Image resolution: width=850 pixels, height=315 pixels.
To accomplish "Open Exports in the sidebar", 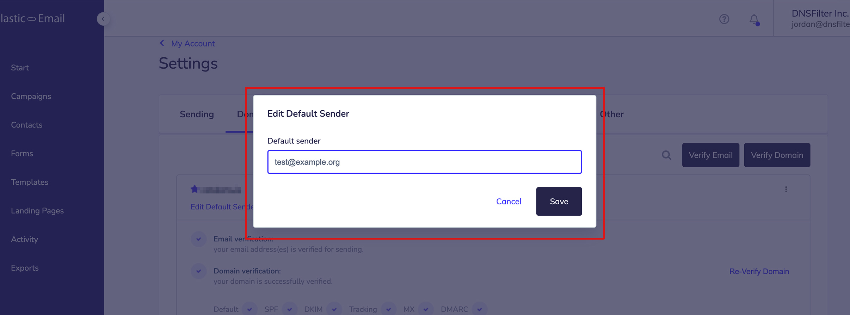I will point(25,268).
